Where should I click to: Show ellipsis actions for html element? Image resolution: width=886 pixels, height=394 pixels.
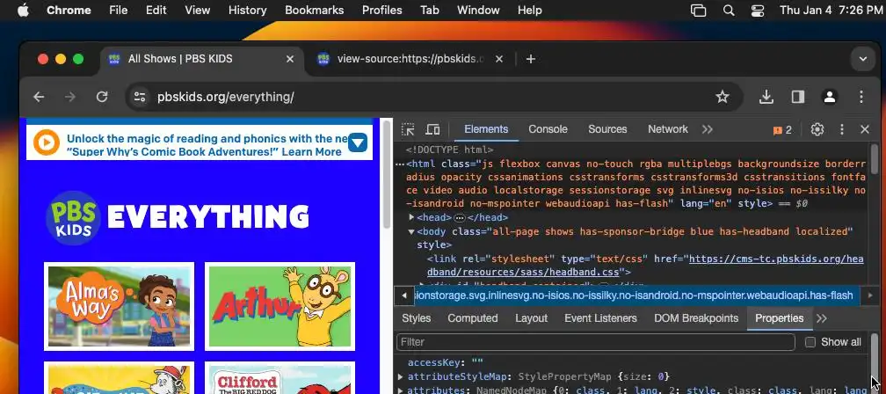[399, 164]
